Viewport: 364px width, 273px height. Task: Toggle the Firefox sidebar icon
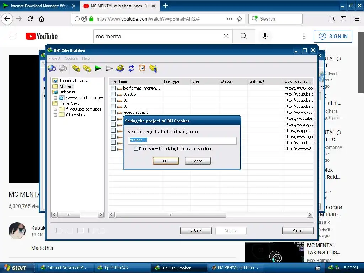(343, 19)
